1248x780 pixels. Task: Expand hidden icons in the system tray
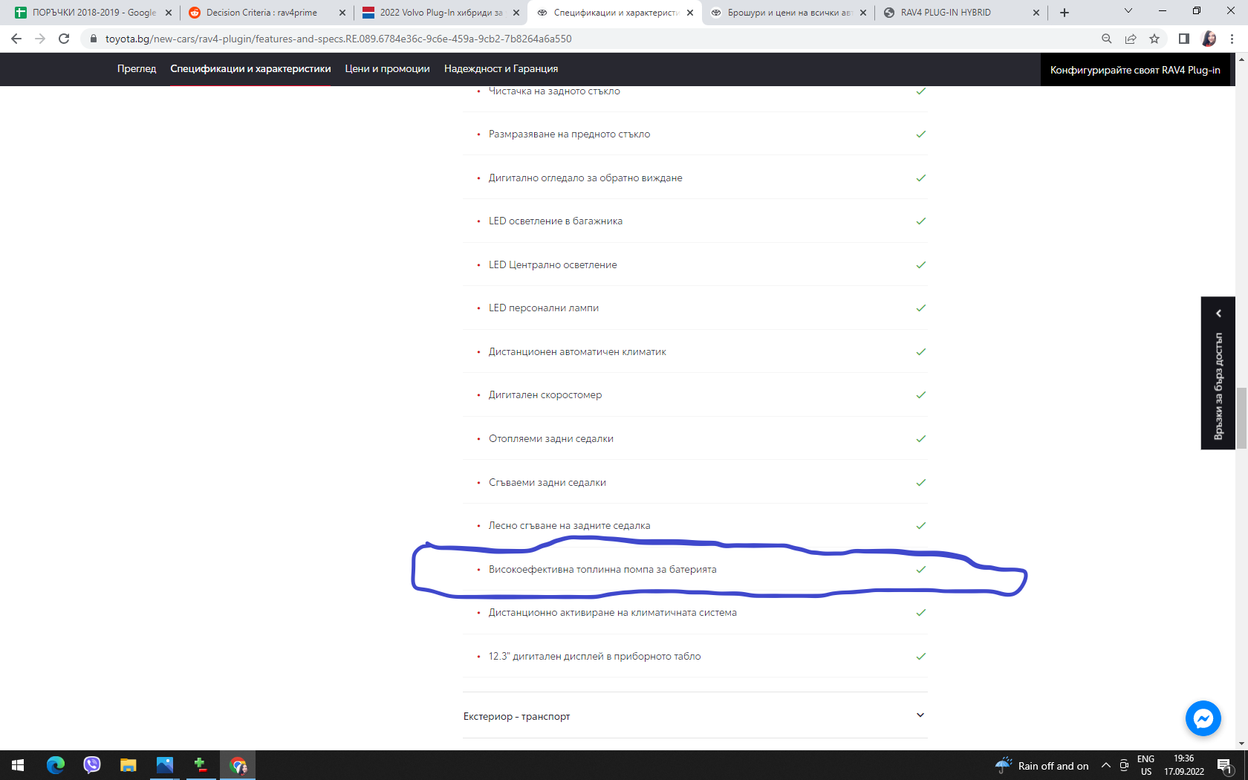pos(1105,765)
